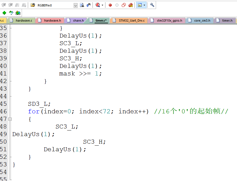Click the green diamond Manage Components icon
The image size is (237, 181).
pos(4,13)
